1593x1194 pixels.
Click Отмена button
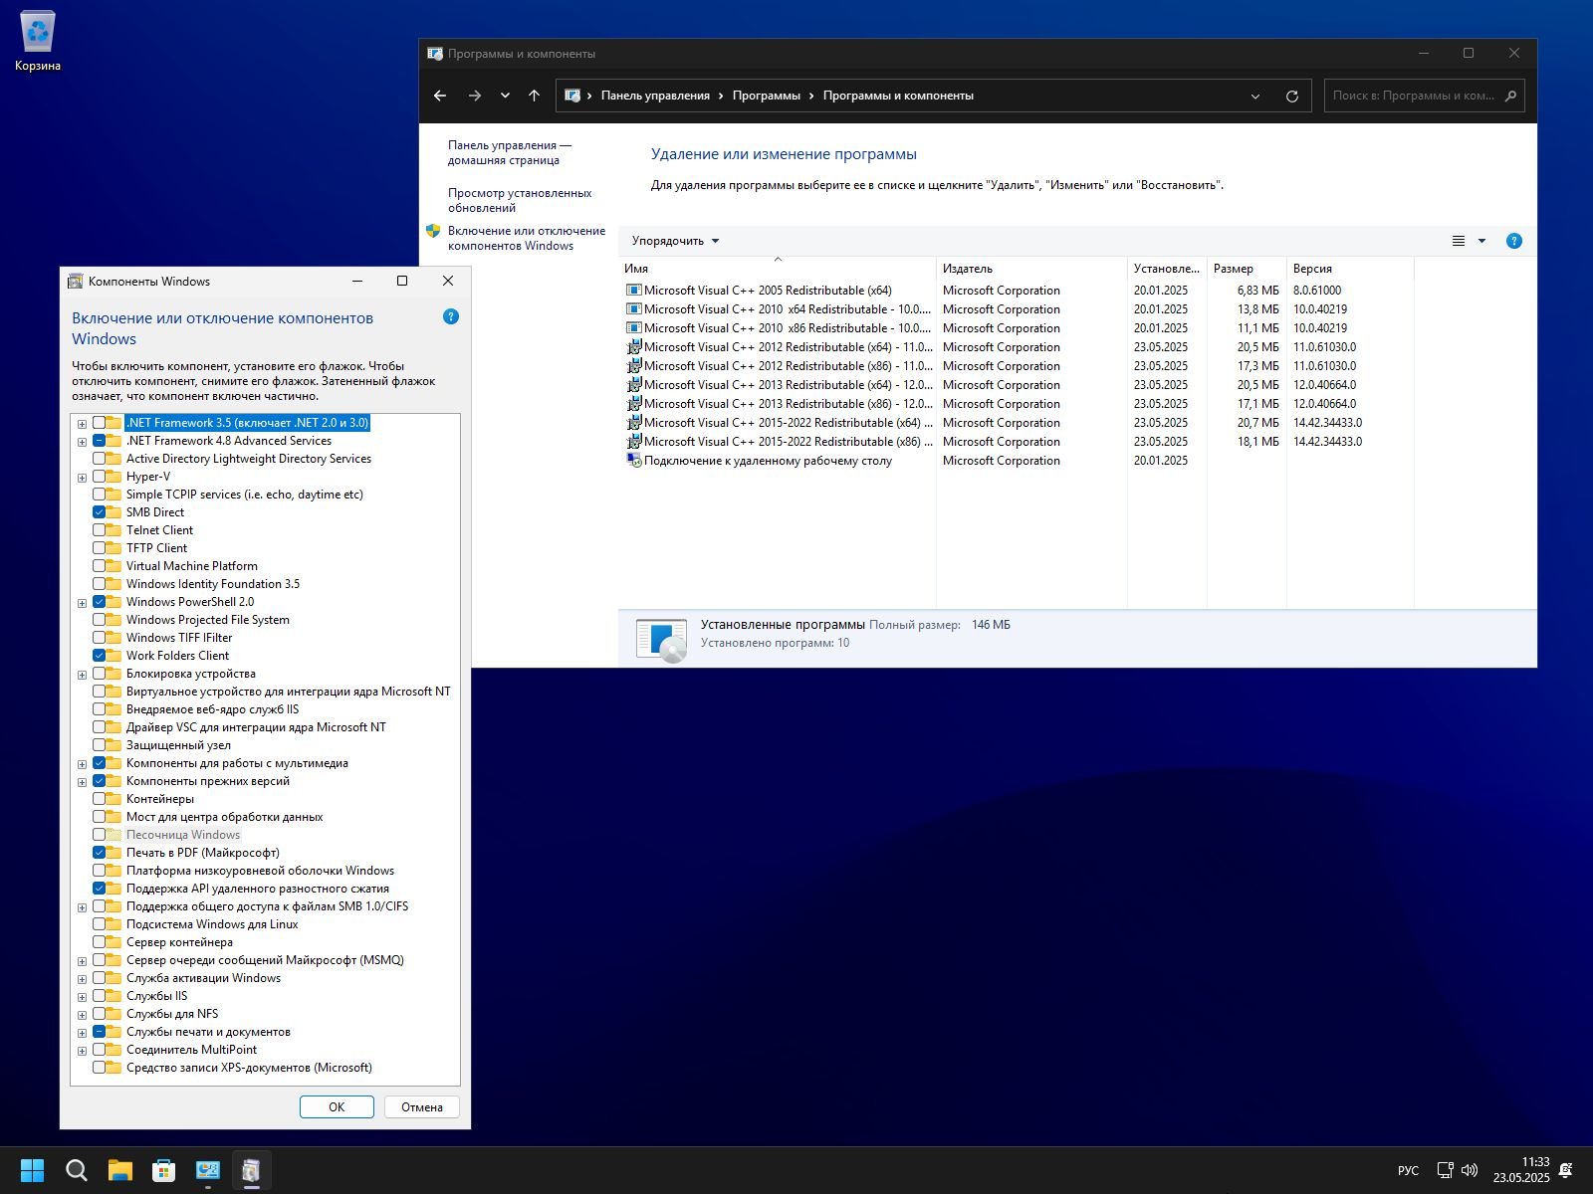click(x=422, y=1107)
